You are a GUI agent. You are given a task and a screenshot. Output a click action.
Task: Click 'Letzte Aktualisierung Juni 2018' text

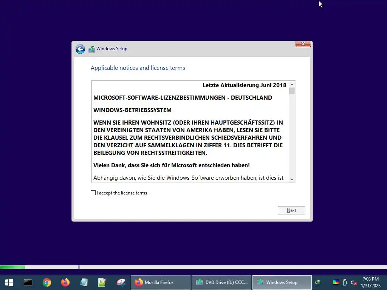(x=245, y=85)
